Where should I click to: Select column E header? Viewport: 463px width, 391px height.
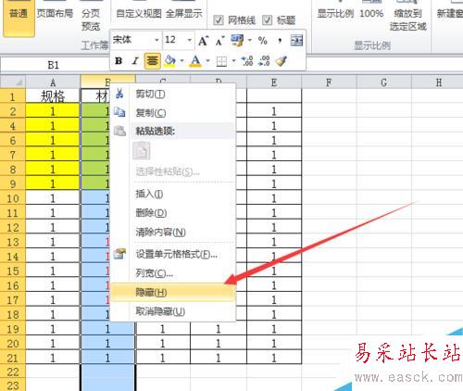pos(274,82)
